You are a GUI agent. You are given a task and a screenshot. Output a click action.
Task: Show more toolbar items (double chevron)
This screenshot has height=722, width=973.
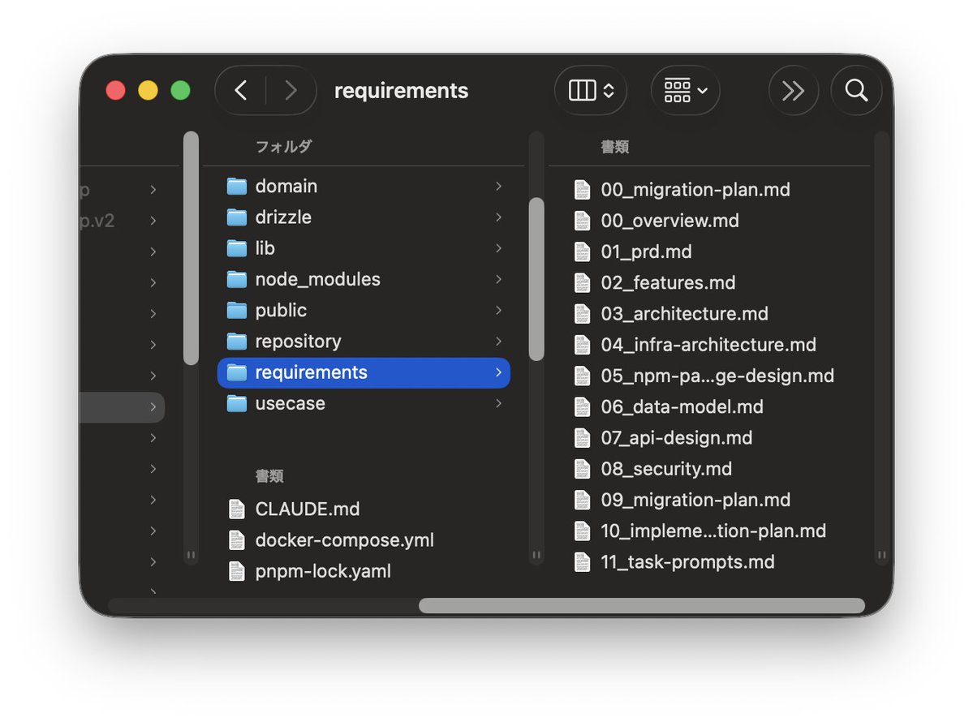[x=793, y=91]
